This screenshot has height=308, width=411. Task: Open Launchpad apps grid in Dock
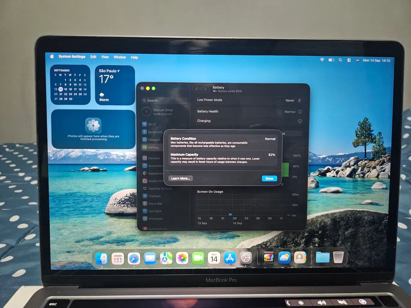[118, 258]
